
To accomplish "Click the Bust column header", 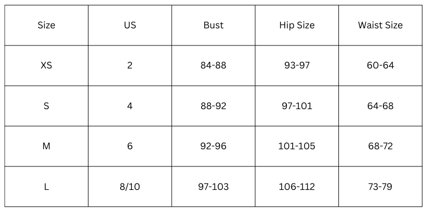I will click(x=213, y=25).
